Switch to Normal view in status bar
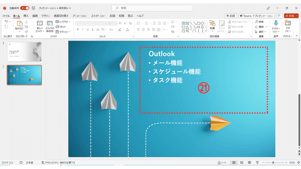Viewport: 301px width, 169px height. [234, 163]
